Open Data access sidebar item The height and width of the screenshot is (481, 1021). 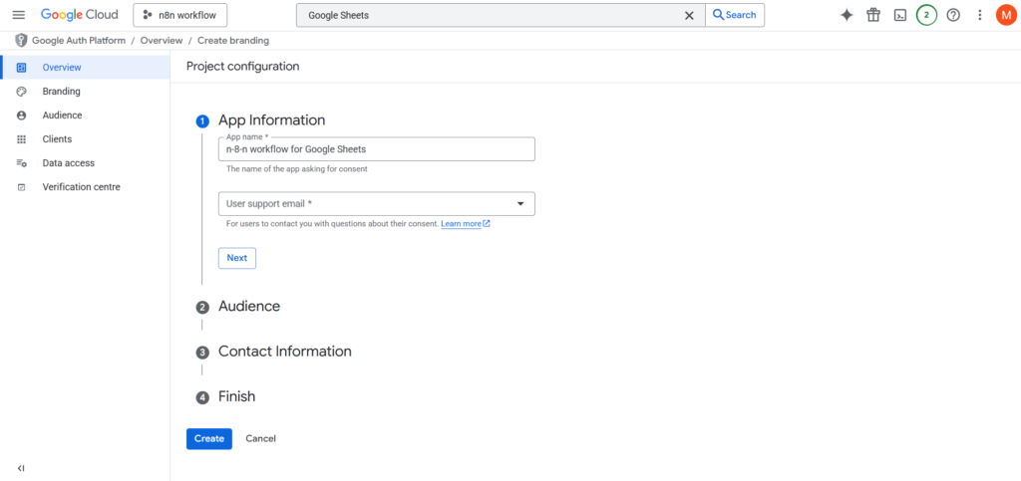coord(68,163)
